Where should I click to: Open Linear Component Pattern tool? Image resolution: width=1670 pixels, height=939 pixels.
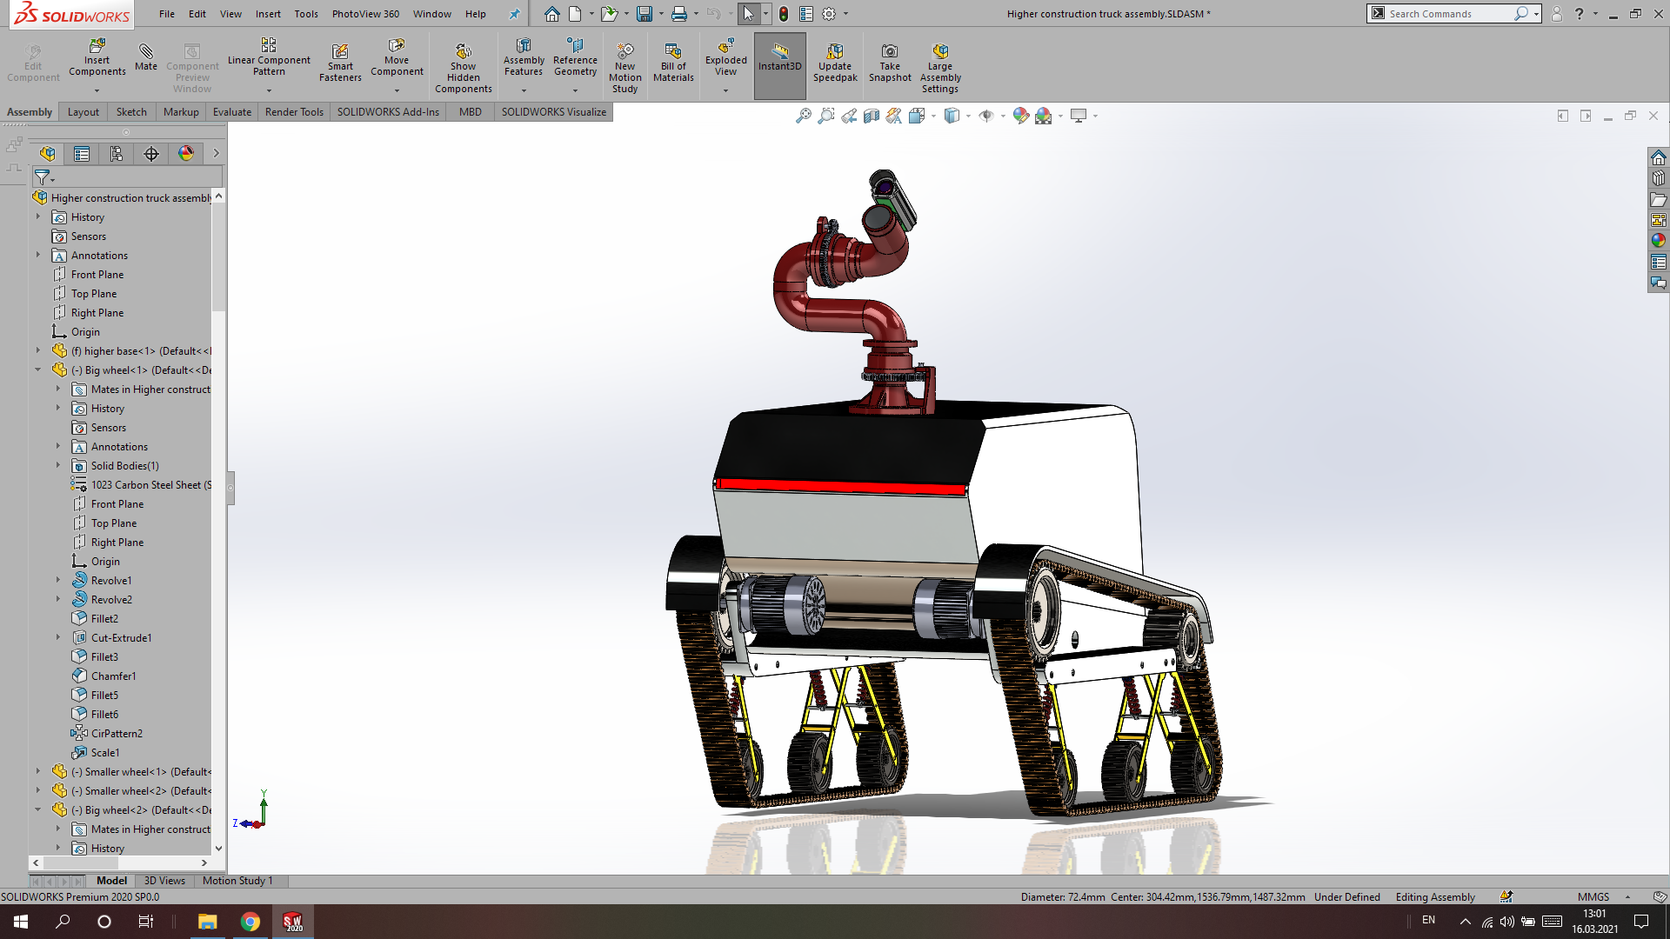coord(269,57)
